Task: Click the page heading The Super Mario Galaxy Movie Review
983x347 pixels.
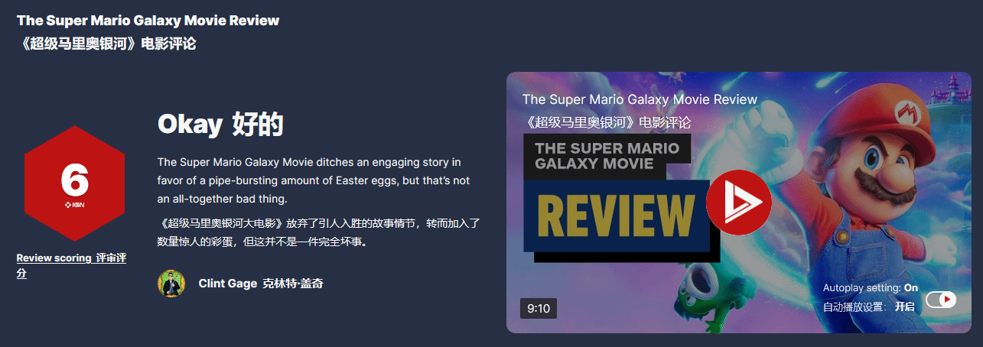Action: tap(148, 20)
